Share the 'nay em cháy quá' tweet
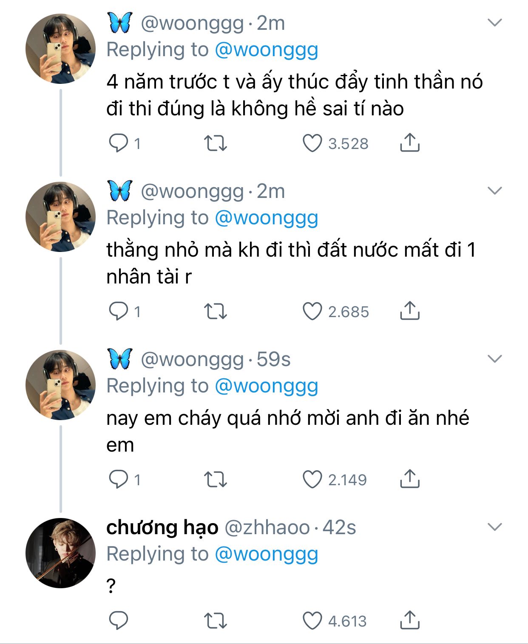The width and height of the screenshot is (528, 644). pyautogui.click(x=410, y=479)
